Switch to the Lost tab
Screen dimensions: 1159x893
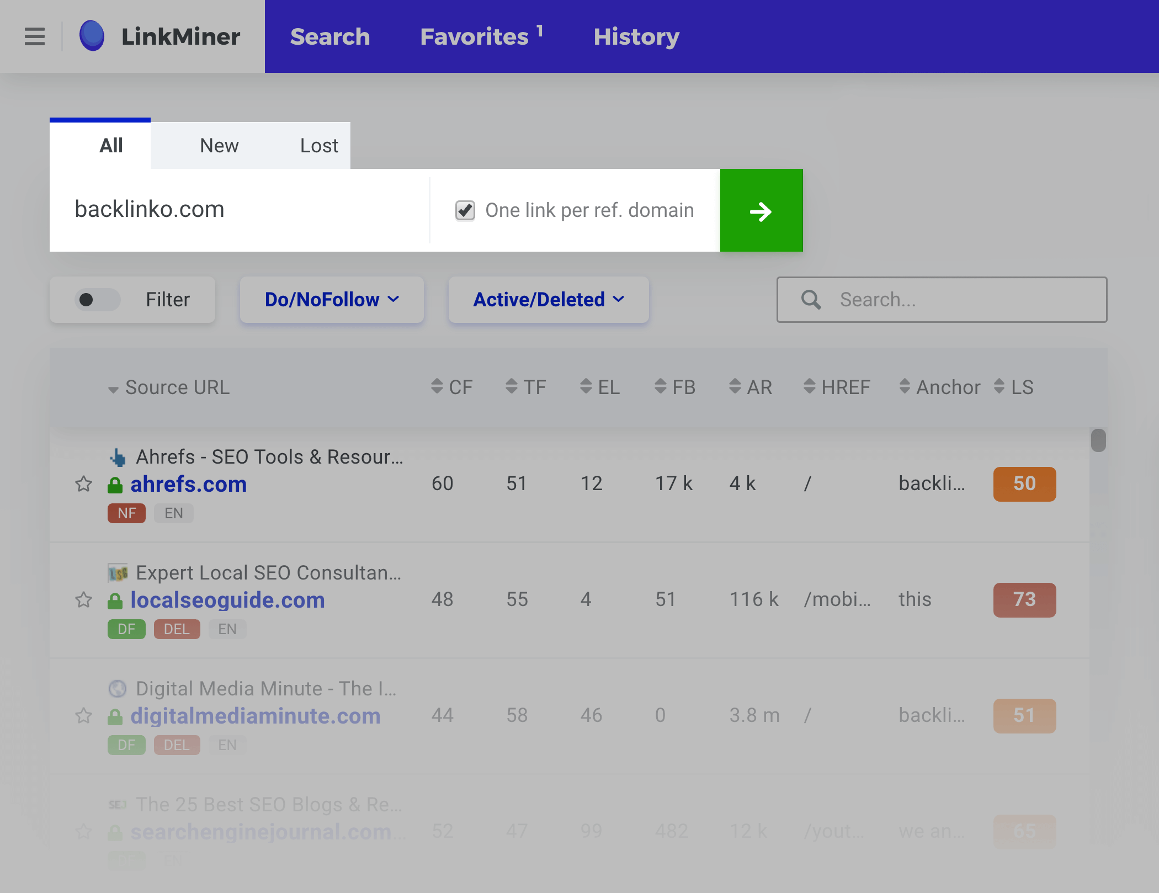click(319, 145)
